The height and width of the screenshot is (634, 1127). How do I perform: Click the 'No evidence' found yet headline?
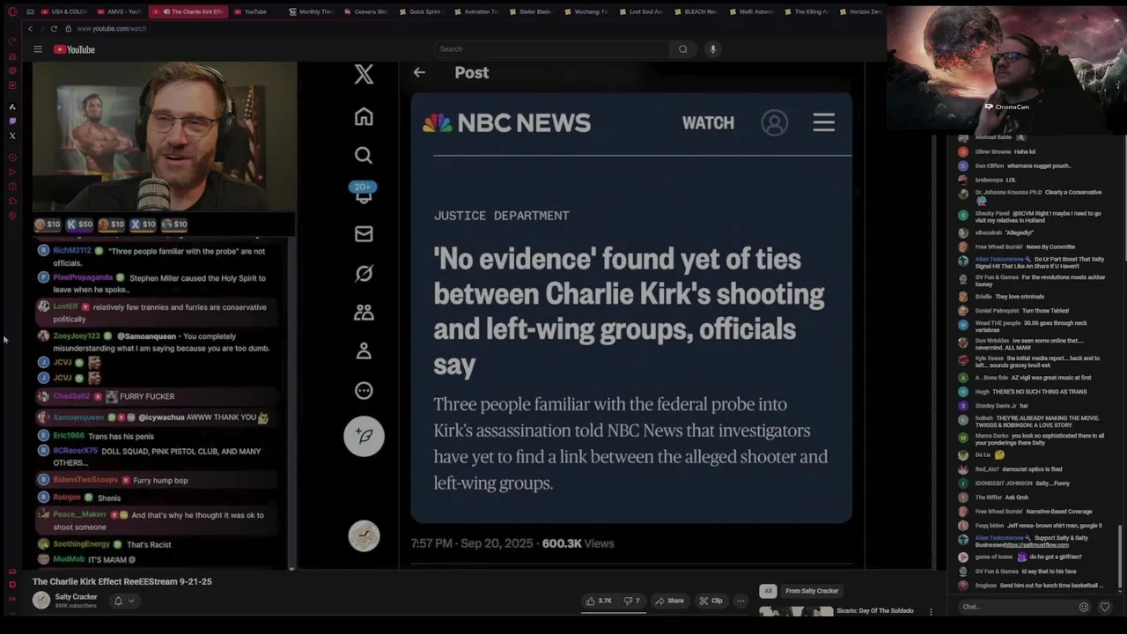point(629,311)
